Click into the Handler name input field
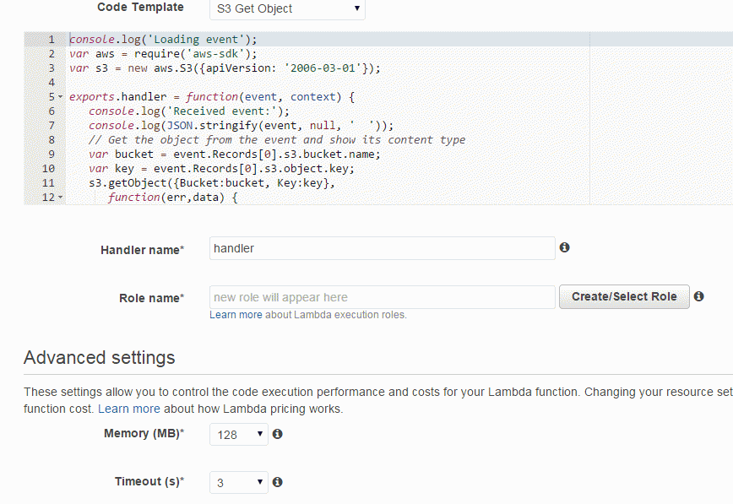Image resolution: width=733 pixels, height=504 pixels. [x=382, y=248]
